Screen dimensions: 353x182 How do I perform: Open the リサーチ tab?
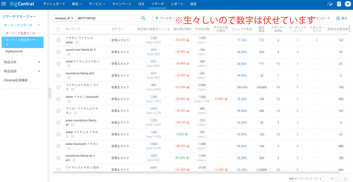point(158,4)
